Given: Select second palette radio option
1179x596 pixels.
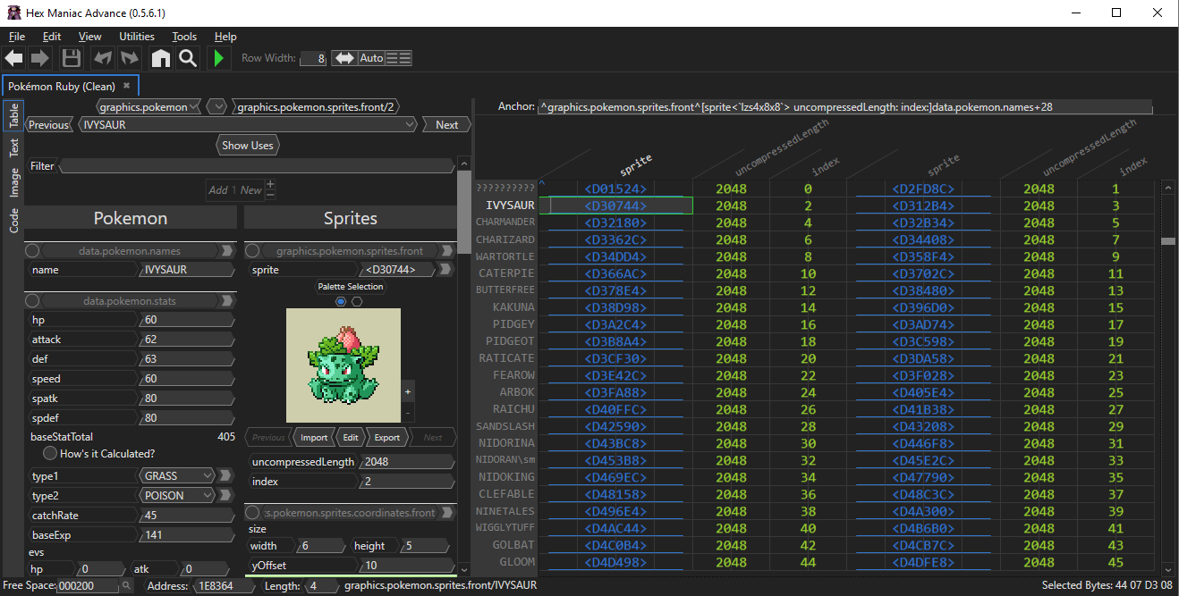Looking at the screenshot, I should click(357, 301).
